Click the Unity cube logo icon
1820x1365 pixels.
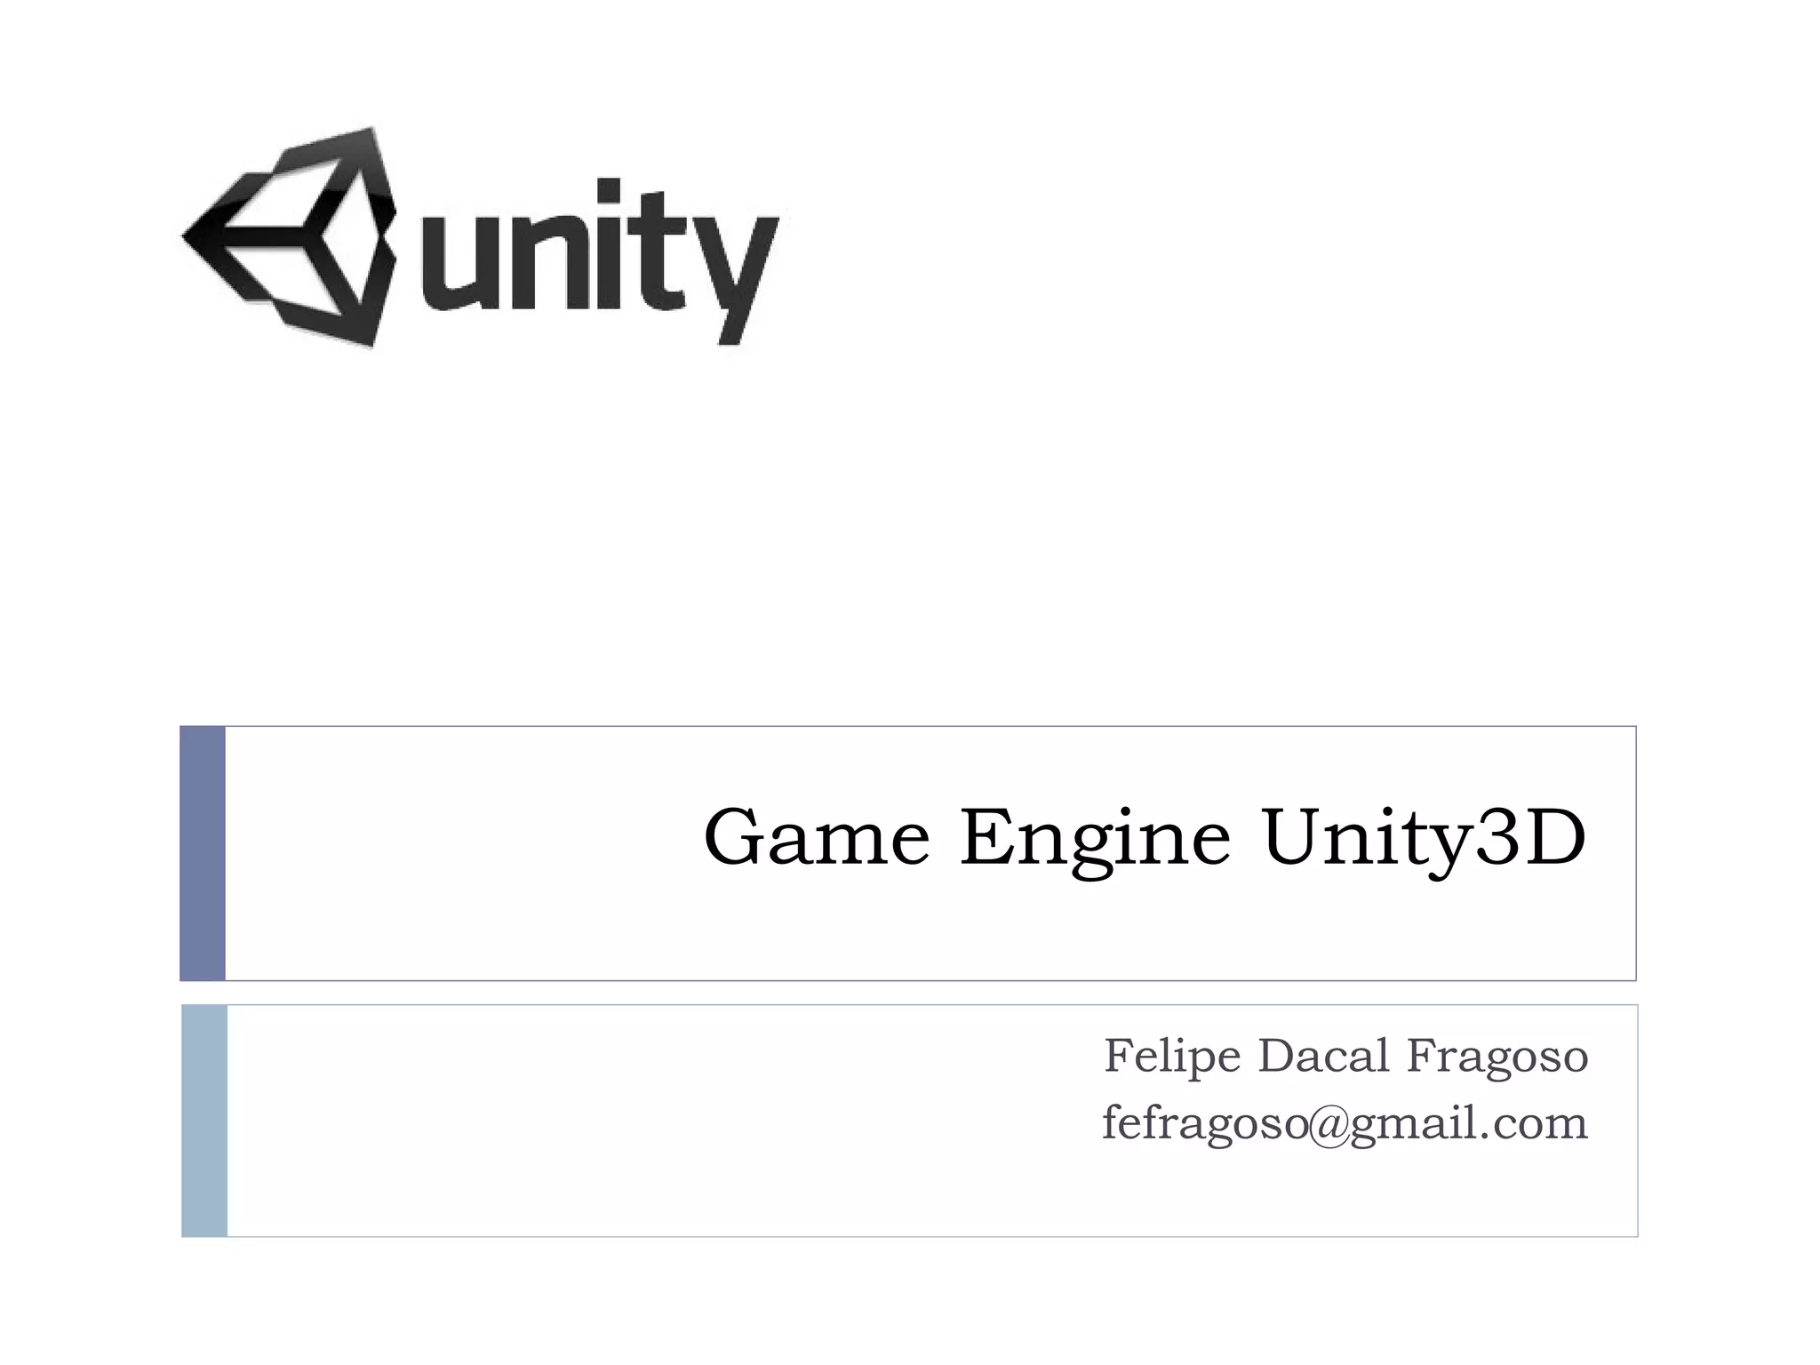click(x=290, y=236)
